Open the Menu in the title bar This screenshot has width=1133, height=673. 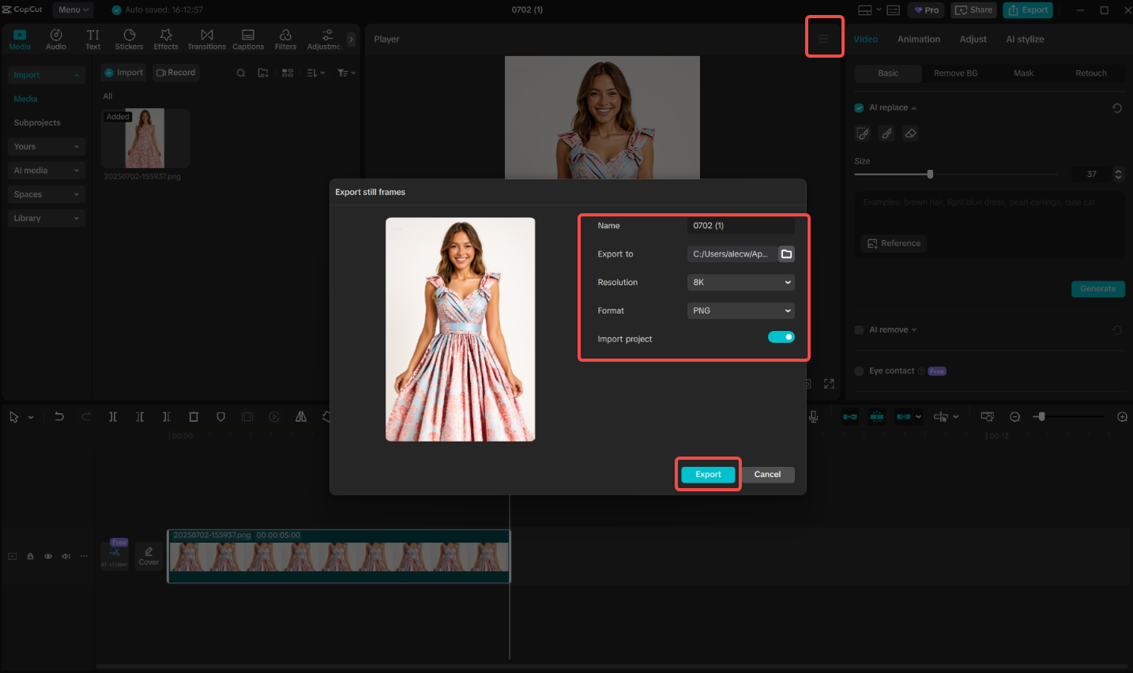tap(73, 9)
